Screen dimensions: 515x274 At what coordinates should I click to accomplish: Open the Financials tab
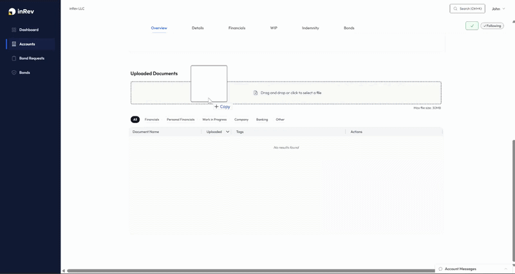tap(237, 28)
